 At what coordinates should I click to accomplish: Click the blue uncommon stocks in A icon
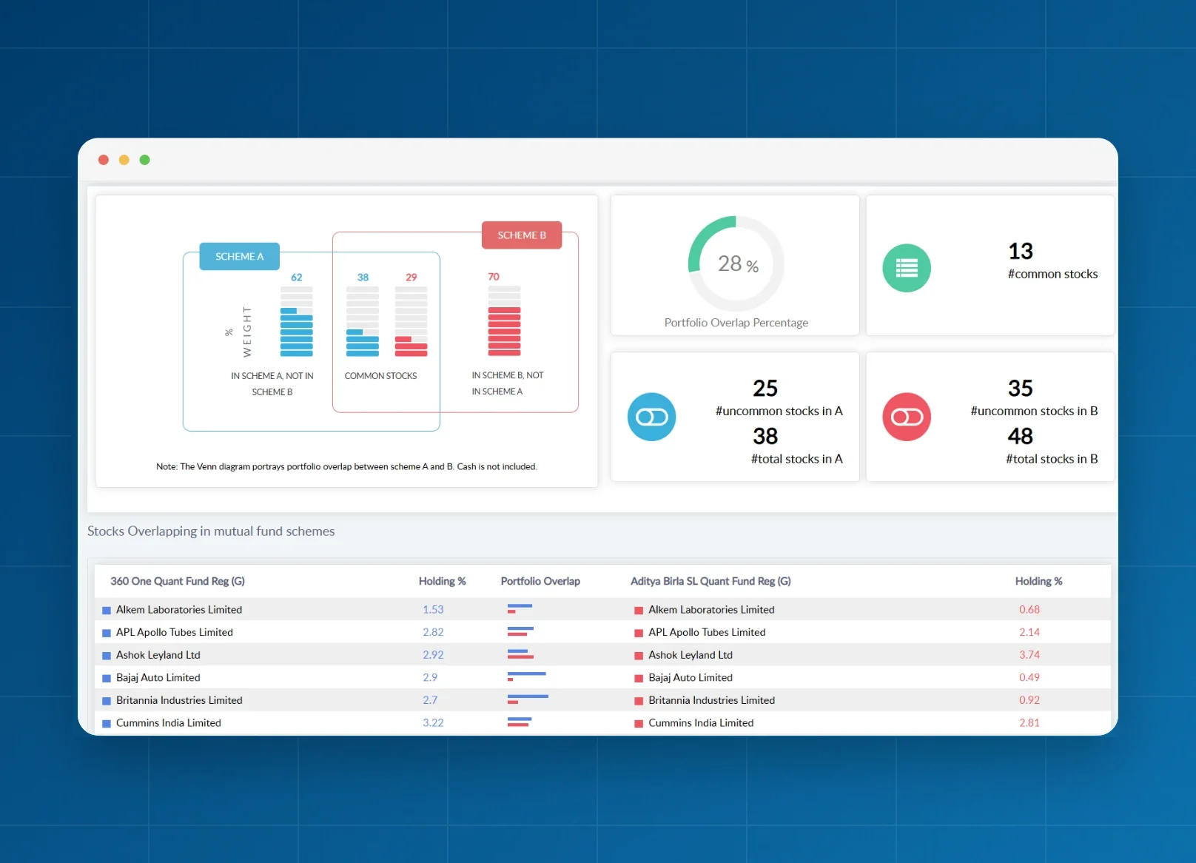point(651,417)
